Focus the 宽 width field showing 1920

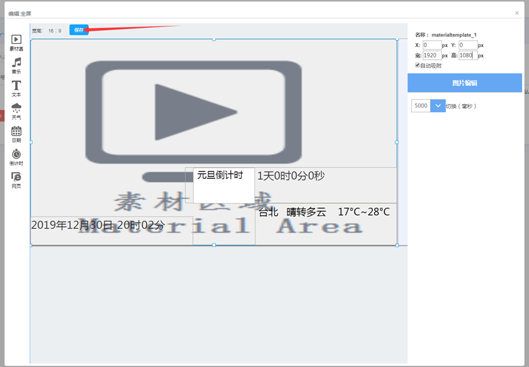432,55
